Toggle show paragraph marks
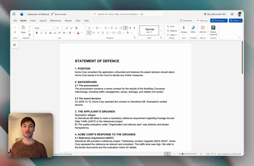254x166 pixels. click(x=134, y=28)
